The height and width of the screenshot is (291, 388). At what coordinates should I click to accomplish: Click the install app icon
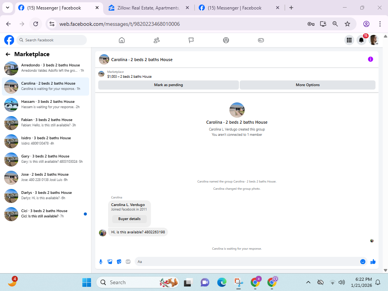[x=323, y=24]
